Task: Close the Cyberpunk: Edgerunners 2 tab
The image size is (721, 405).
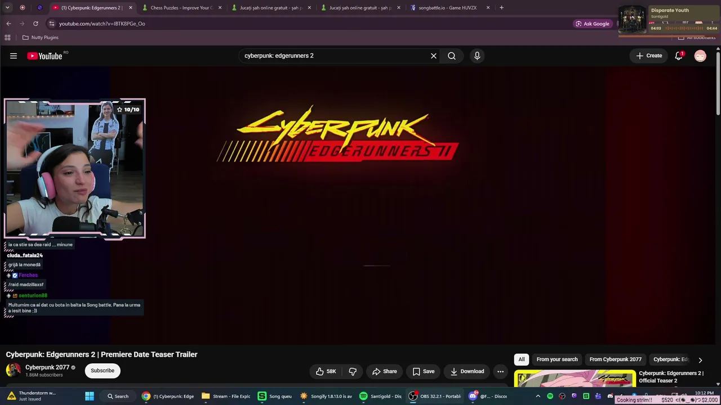Action: (x=131, y=8)
